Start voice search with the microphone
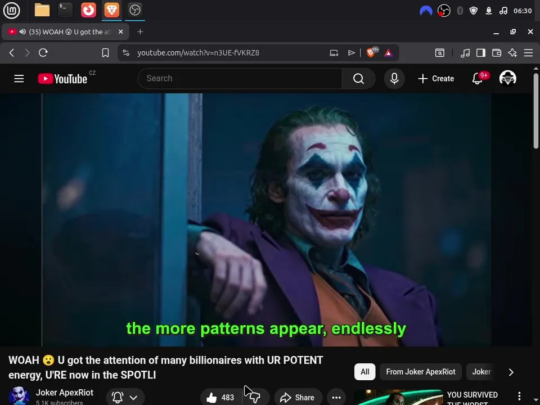This screenshot has height=405, width=540. tap(394, 79)
